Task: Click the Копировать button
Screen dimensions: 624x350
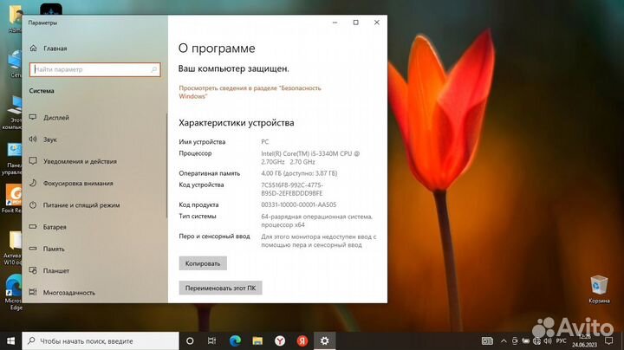Action: (203, 263)
